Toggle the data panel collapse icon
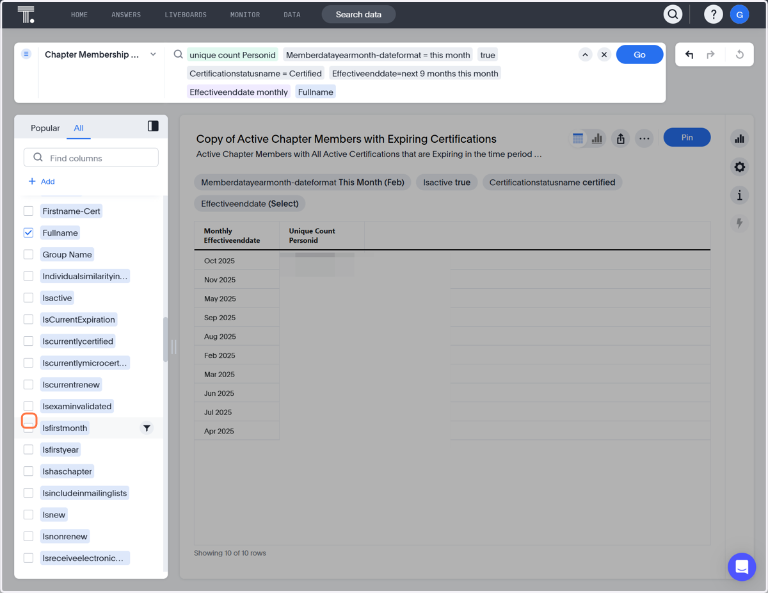 click(153, 126)
